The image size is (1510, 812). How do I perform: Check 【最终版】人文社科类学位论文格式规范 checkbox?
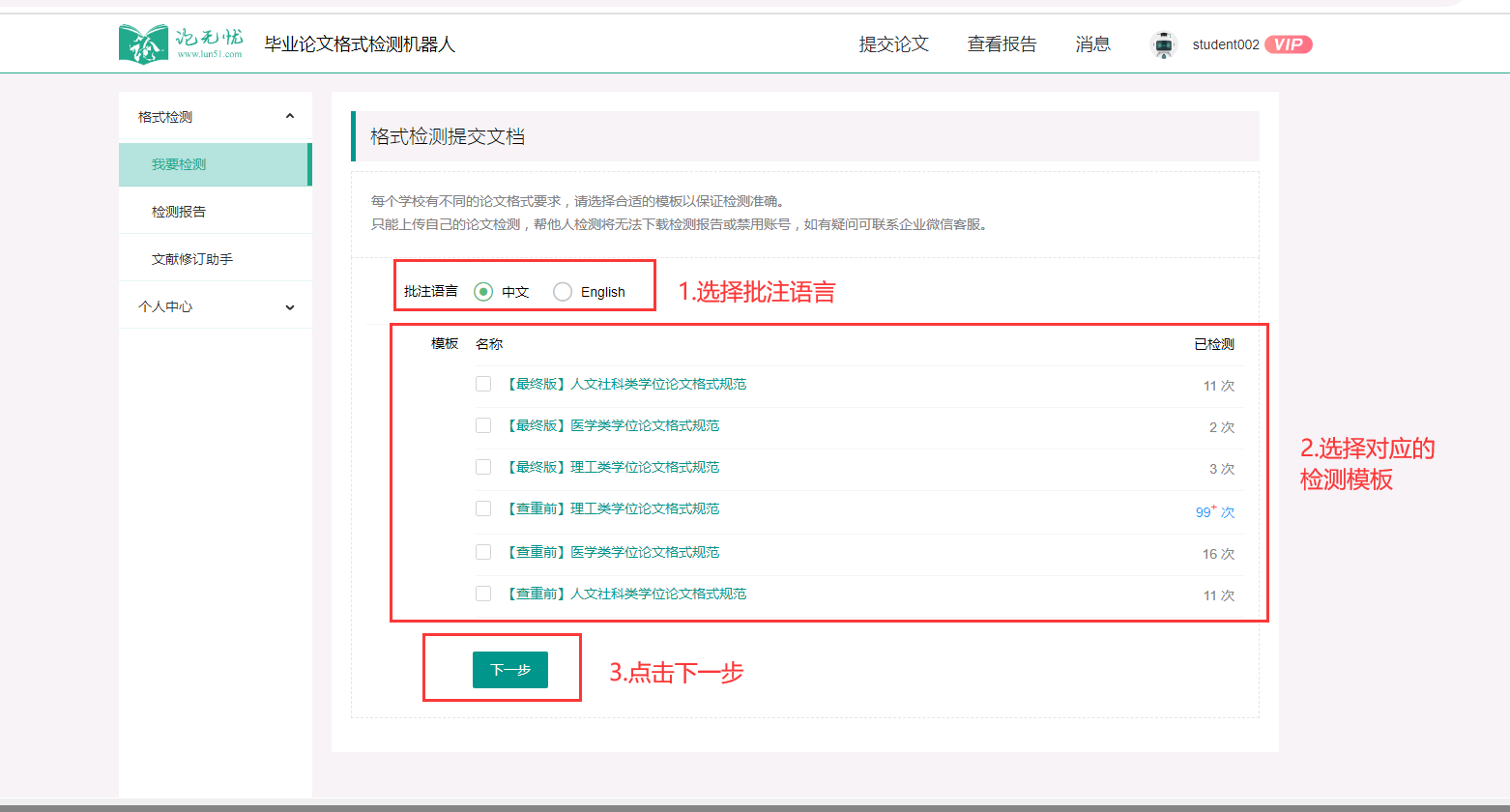click(483, 385)
